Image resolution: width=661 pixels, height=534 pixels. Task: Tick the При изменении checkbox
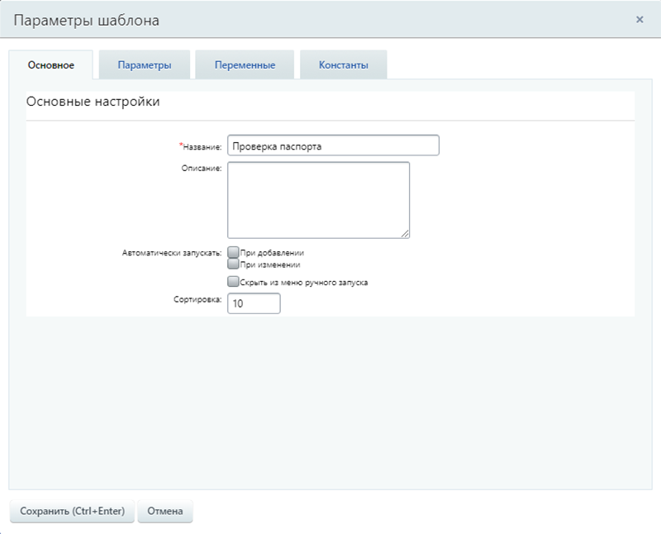tap(233, 265)
